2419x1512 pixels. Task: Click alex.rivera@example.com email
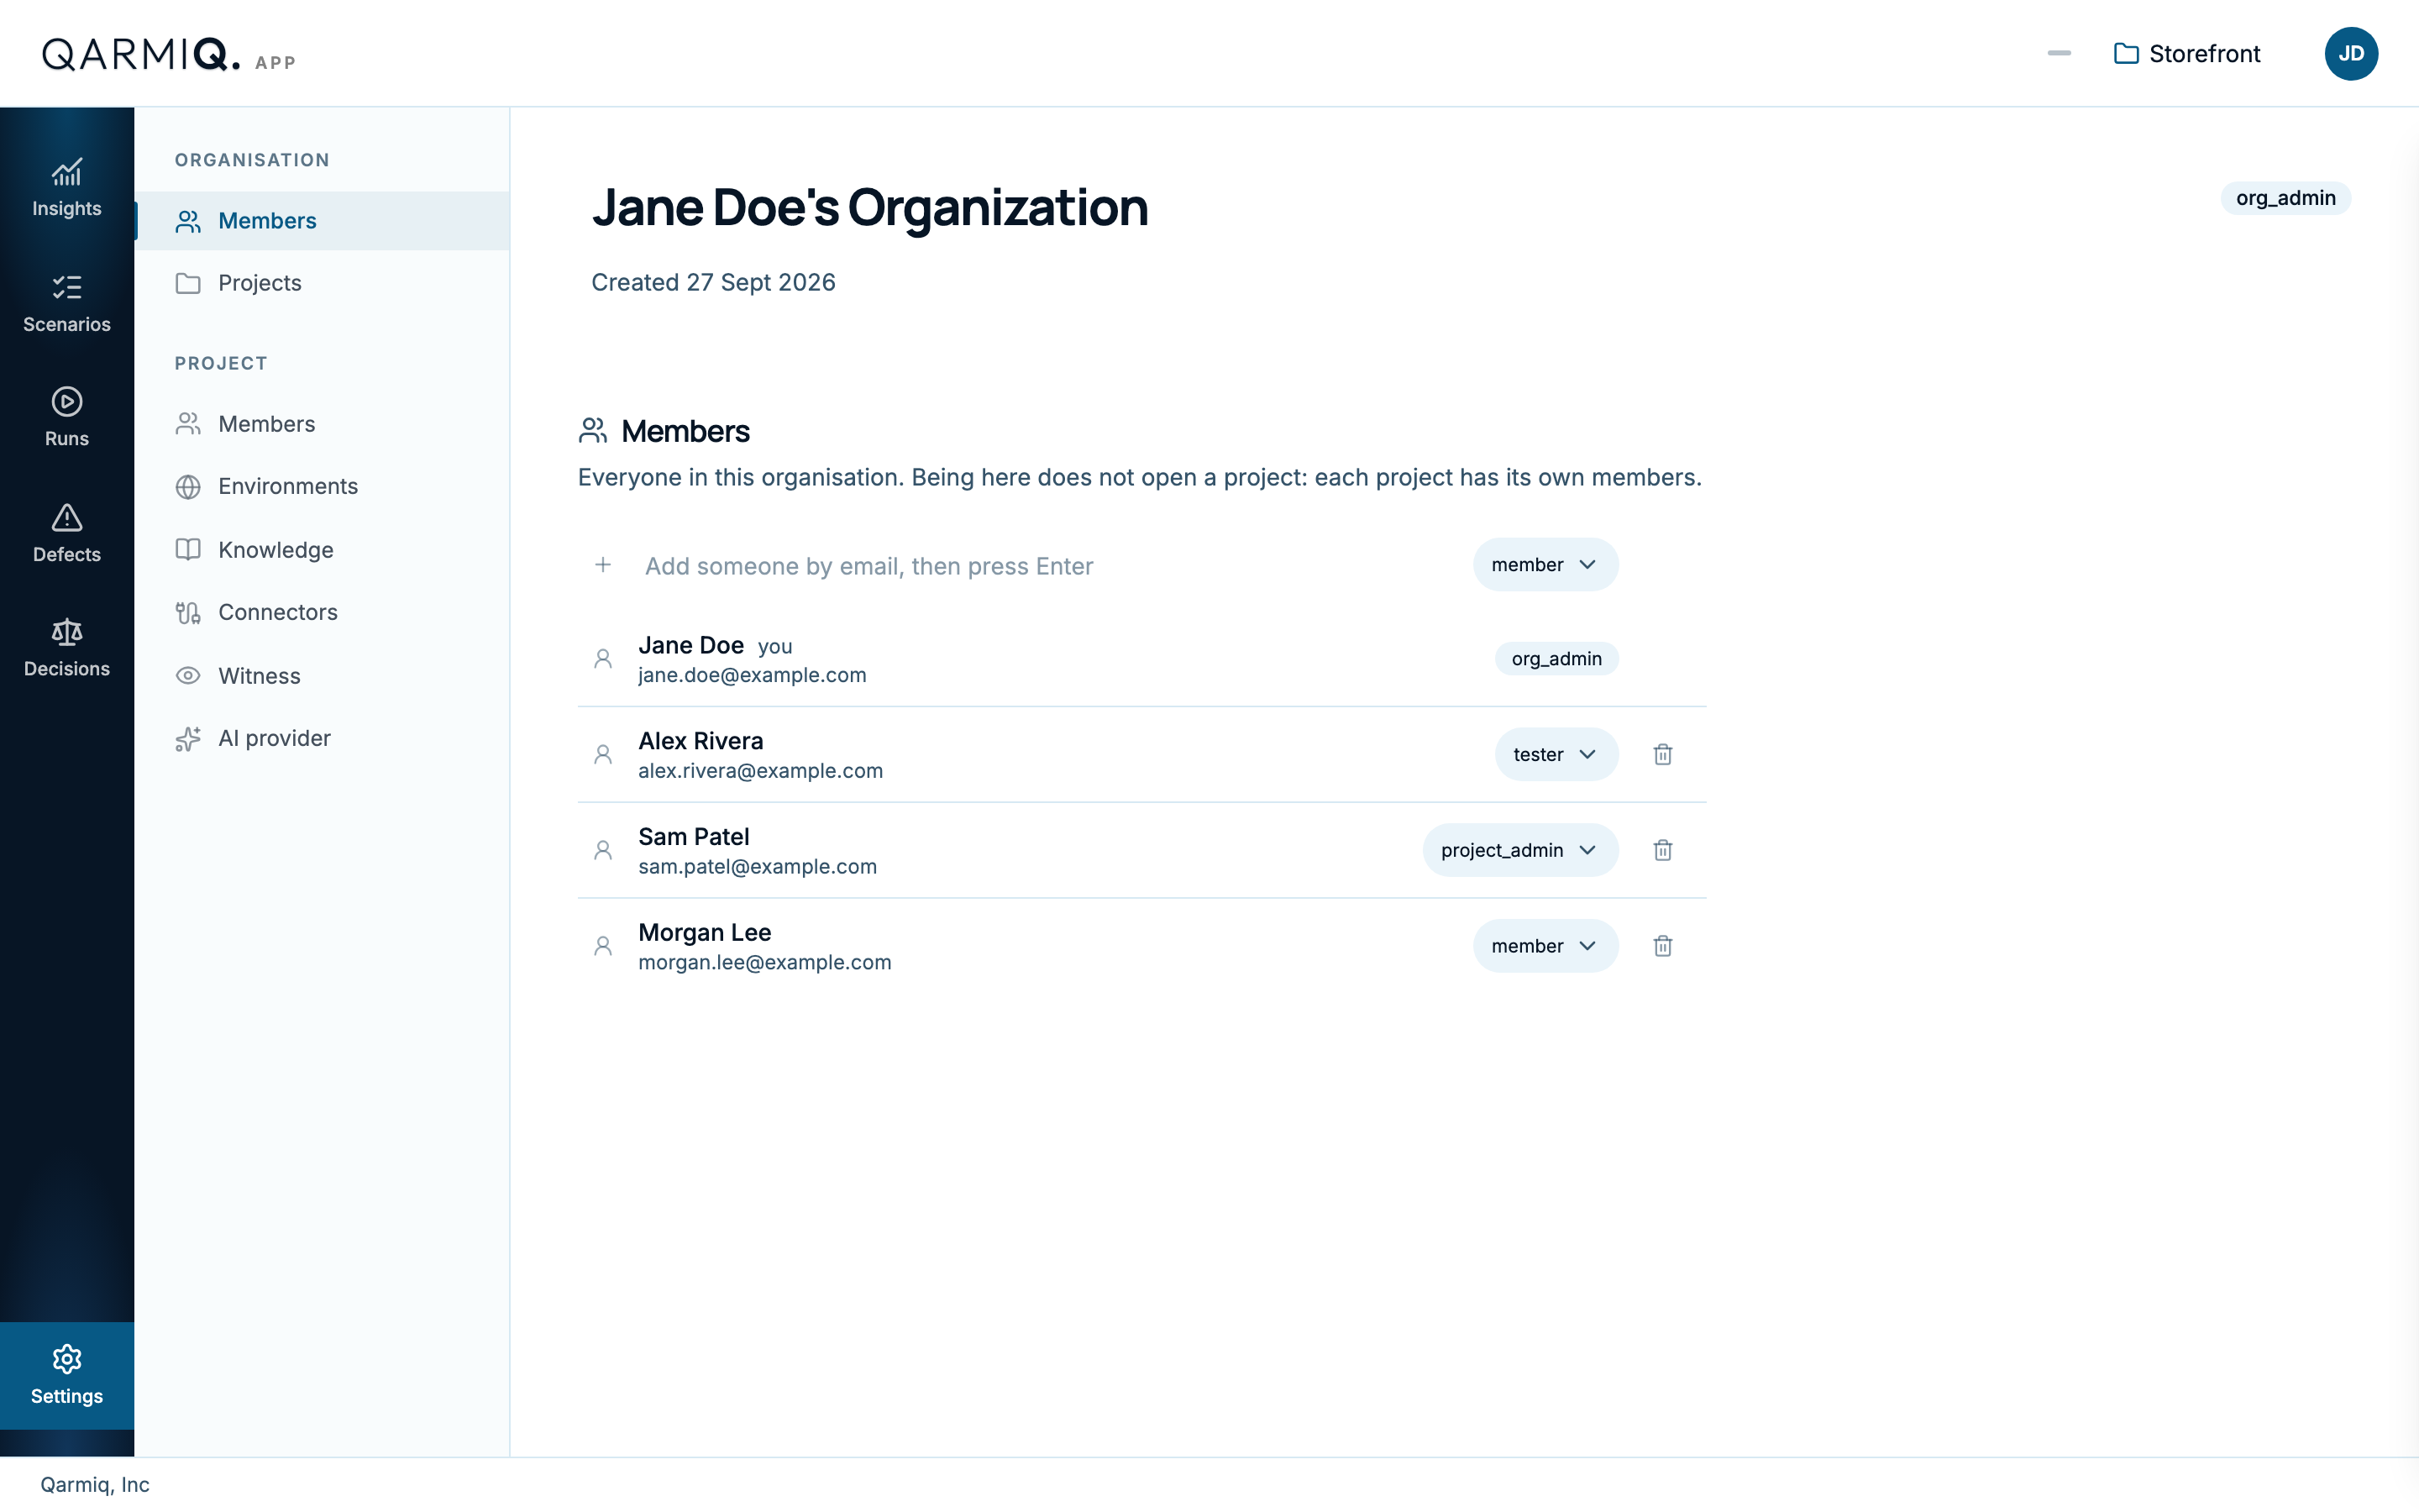tap(759, 771)
